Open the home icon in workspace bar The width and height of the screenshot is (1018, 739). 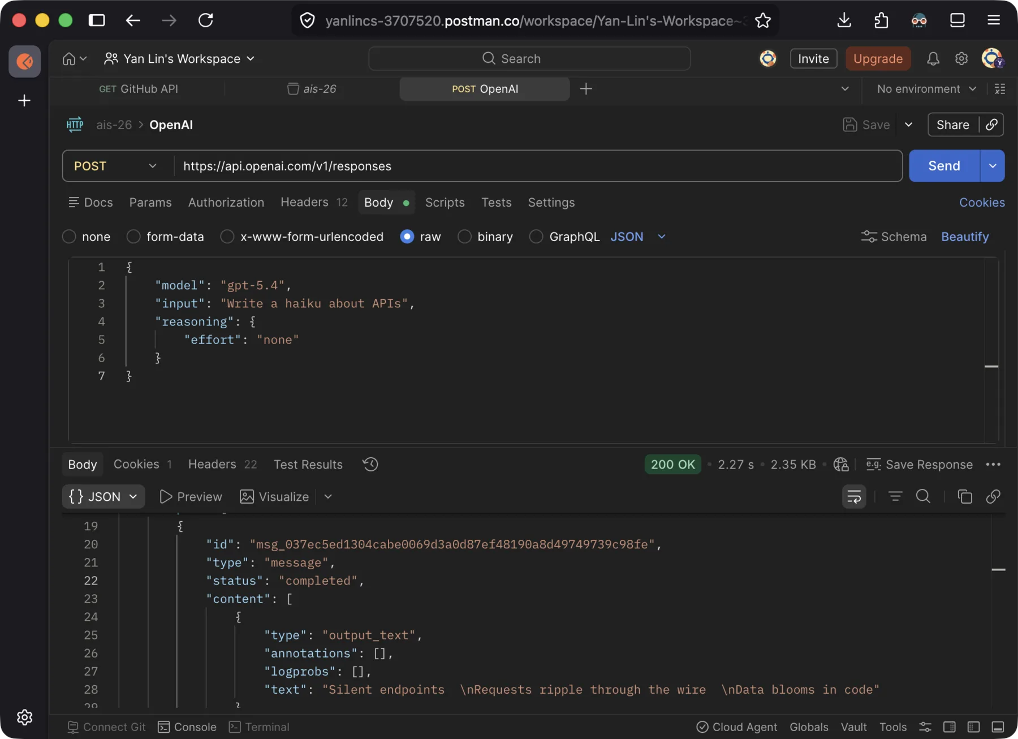[x=69, y=59]
